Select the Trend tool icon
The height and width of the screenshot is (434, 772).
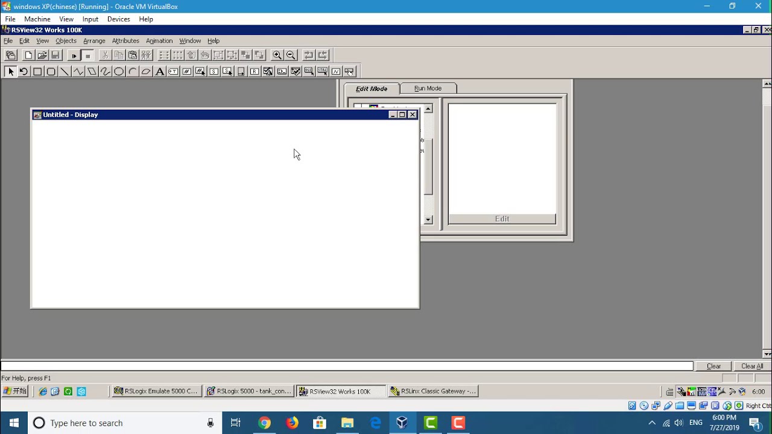tap(336, 71)
